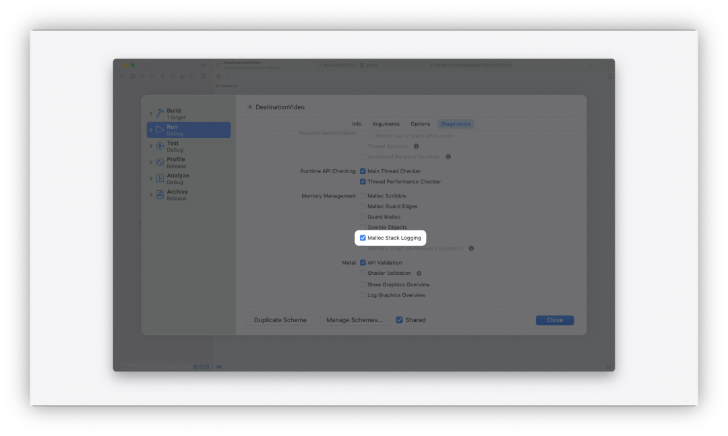Expand the Test action chevron
The height and width of the screenshot is (436, 728).
coord(151,146)
